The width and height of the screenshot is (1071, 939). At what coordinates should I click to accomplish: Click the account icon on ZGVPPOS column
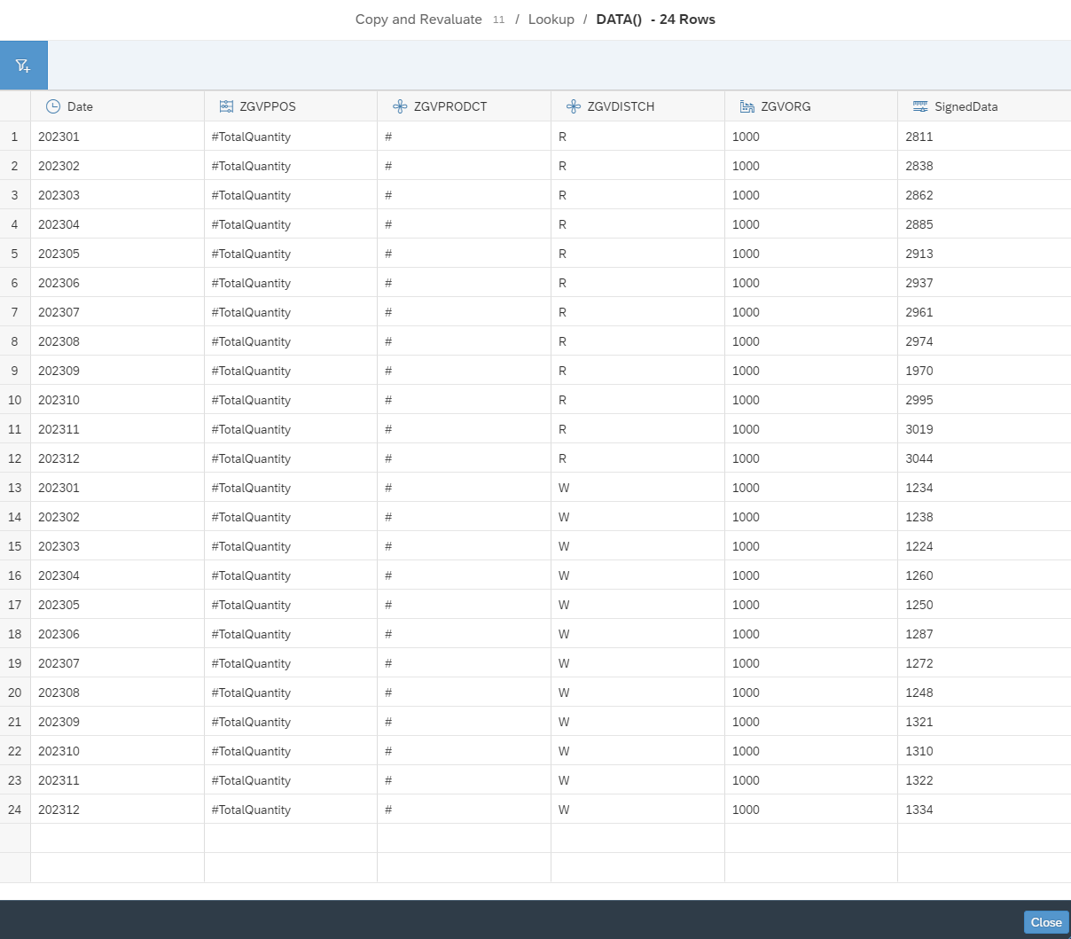coord(225,106)
